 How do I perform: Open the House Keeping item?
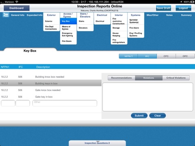[x=119, y=34]
